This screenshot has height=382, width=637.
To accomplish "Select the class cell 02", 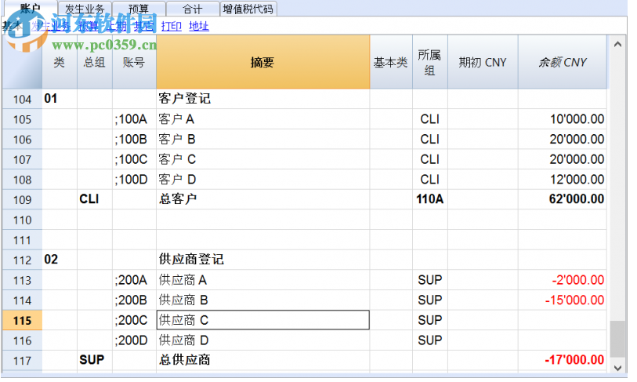I will [x=60, y=260].
